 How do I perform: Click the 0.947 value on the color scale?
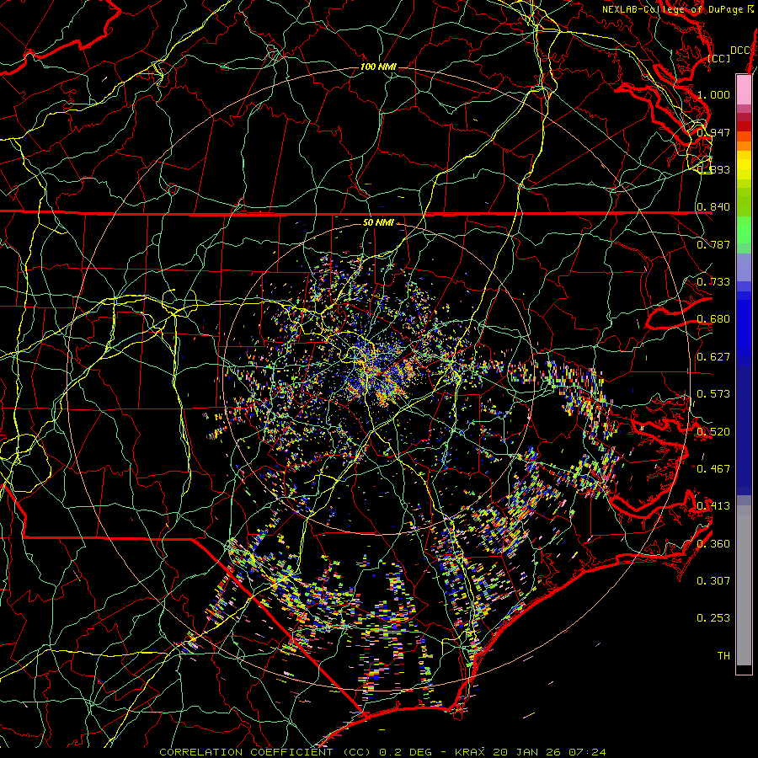tap(713, 132)
